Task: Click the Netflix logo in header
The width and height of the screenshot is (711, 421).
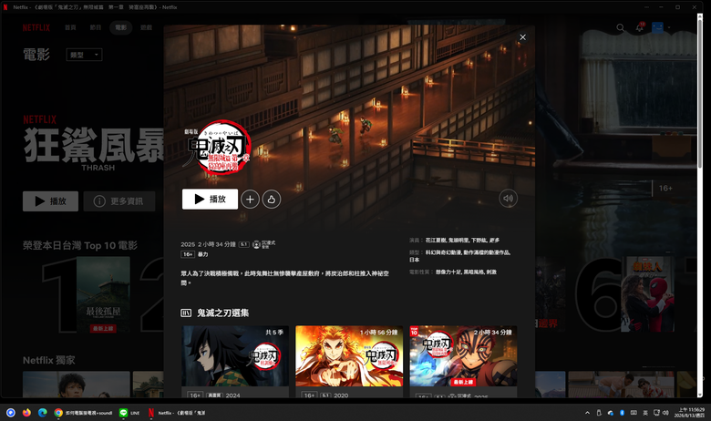Action: [36, 27]
